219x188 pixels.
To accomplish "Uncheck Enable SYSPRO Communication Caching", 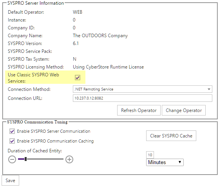I will click(x=12, y=141).
